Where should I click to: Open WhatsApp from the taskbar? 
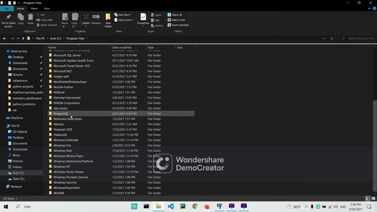point(134,207)
